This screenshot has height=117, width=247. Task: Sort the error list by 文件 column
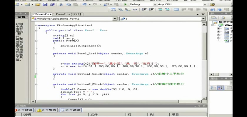[x=107, y=115]
